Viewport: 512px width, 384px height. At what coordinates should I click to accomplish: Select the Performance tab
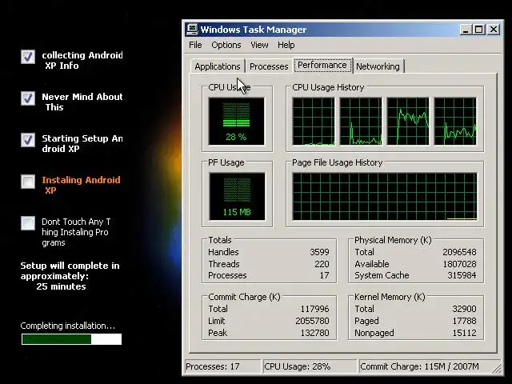click(322, 65)
